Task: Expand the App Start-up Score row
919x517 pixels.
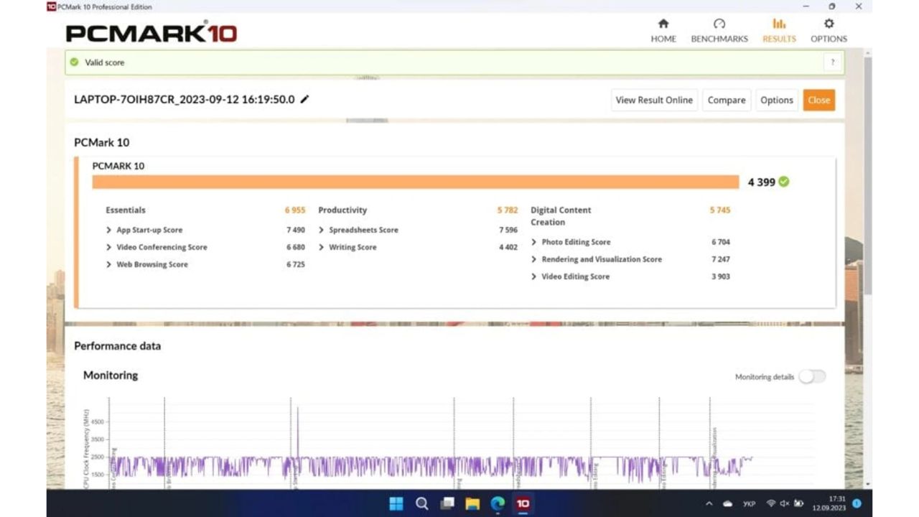Action: (x=109, y=230)
